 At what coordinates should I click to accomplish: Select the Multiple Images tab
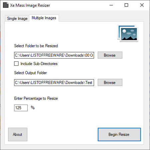44,18
